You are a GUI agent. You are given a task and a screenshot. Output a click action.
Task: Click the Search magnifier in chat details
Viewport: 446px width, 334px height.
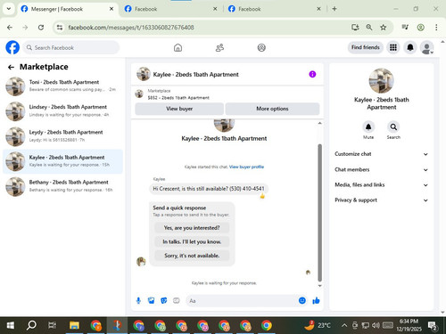click(x=393, y=127)
